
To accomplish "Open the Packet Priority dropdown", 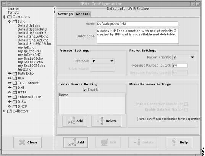I will tap(184, 57).
